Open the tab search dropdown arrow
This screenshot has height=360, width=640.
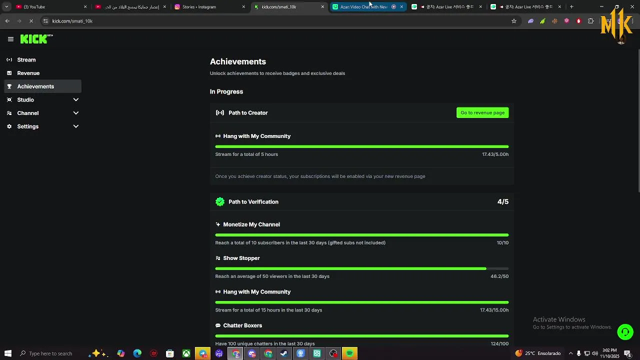click(x=6, y=7)
